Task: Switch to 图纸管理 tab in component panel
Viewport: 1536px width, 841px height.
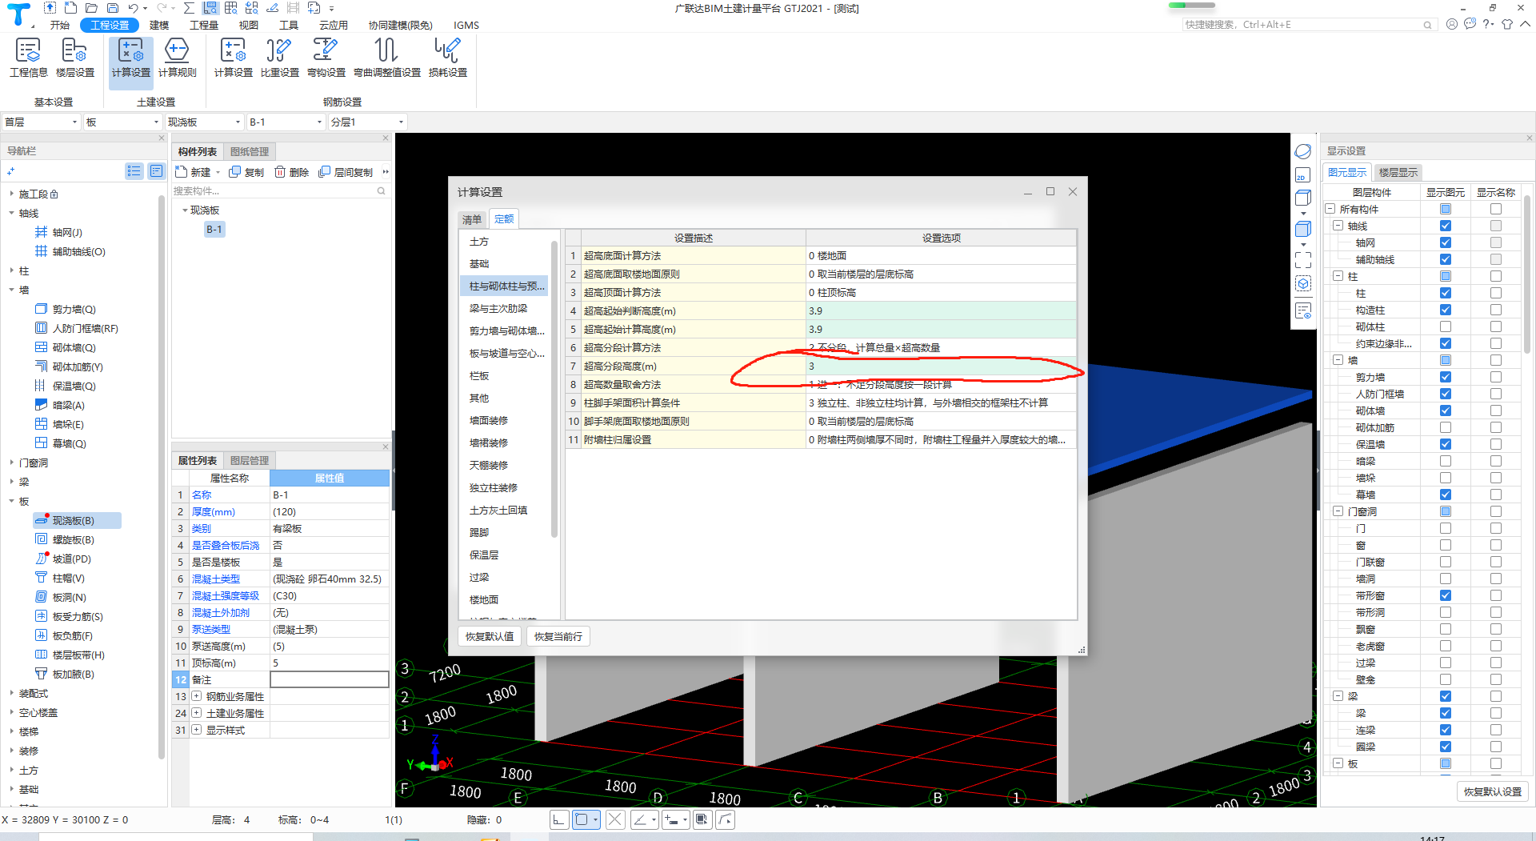Action: (250, 151)
